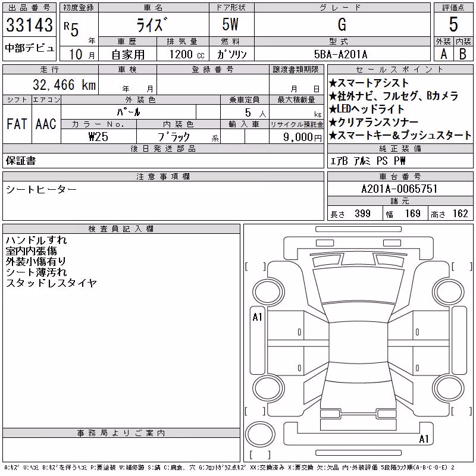Select the first registration year R5

pyautogui.click(x=71, y=29)
